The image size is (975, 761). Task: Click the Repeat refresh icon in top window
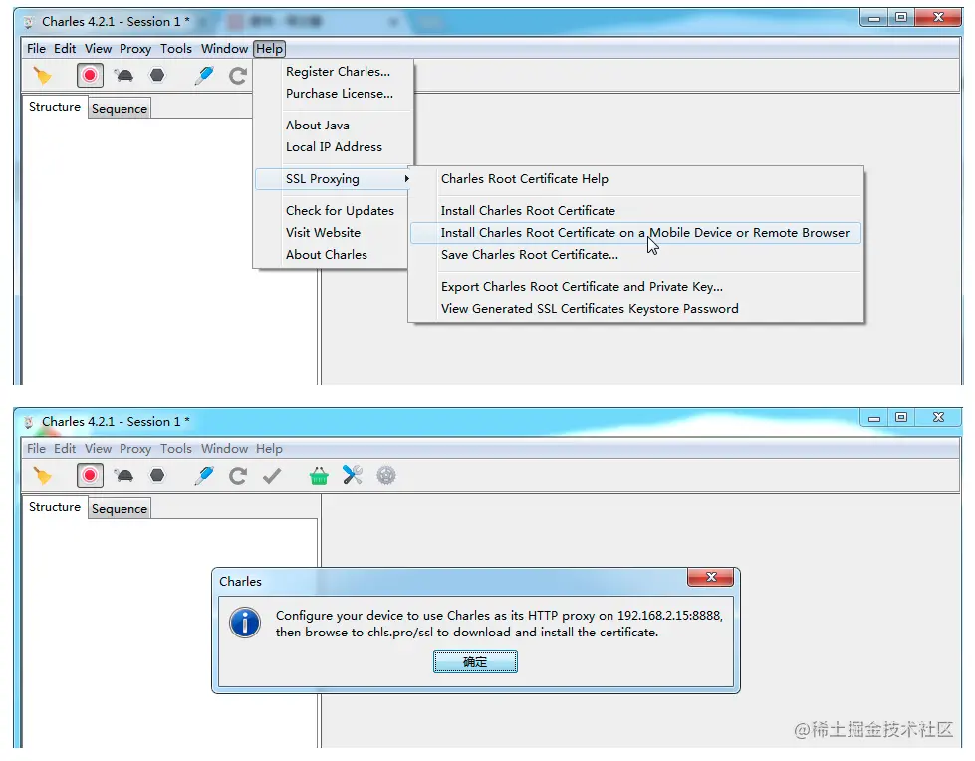(238, 76)
